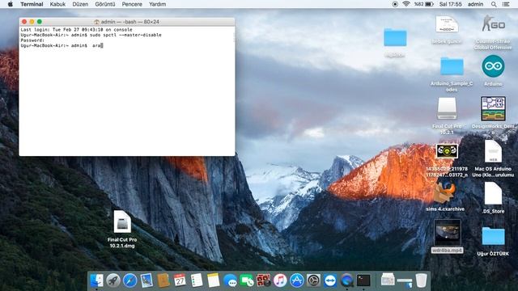
Task: Open Photo Booth icon in Dock
Action: click(x=263, y=280)
